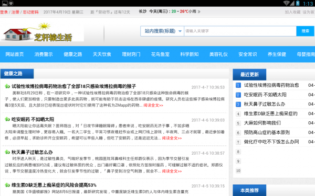Open the 消费警示 navigation tab
Image resolution: width=315 pixels, height=196 pixels.
[x=44, y=54]
